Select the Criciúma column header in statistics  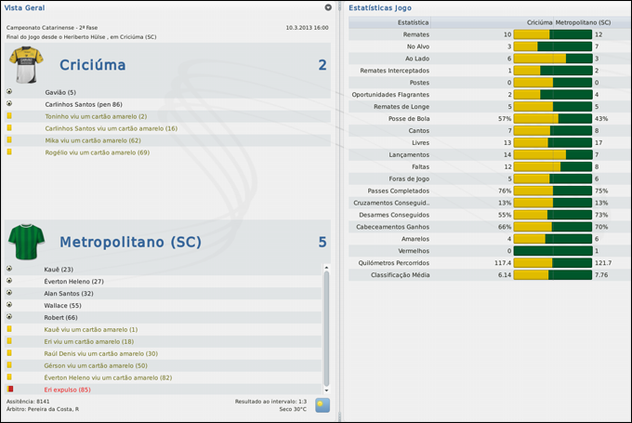[x=539, y=22]
